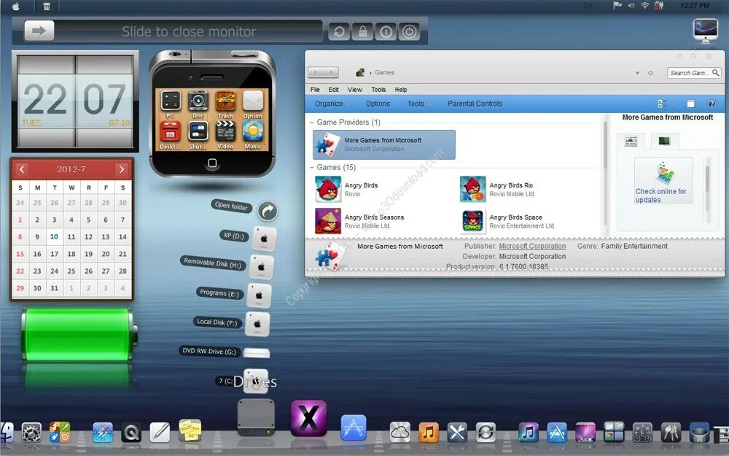
Task: Open the XP (D:) drive
Action: tap(264, 239)
